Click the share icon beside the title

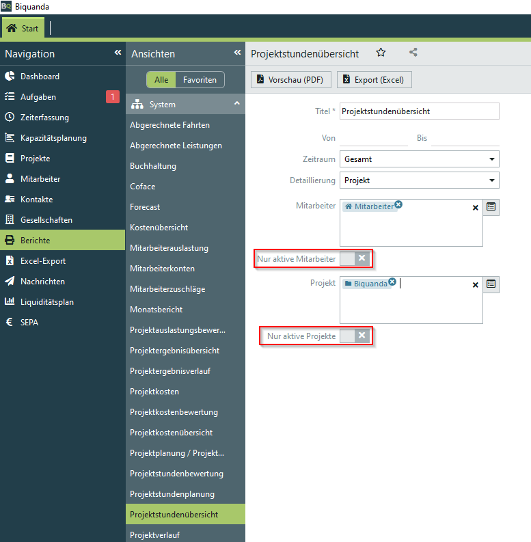coord(413,53)
